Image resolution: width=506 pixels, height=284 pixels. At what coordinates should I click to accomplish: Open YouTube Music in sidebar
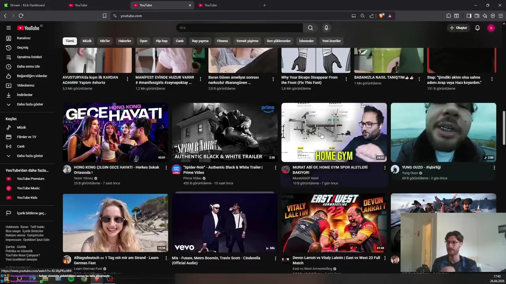[x=28, y=188]
